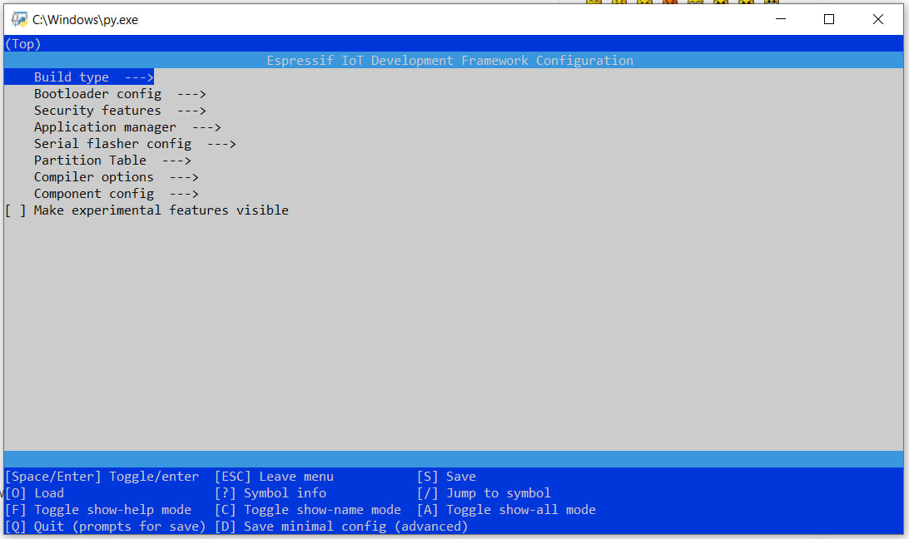Click the [D] Save minimal config hint

click(341, 527)
